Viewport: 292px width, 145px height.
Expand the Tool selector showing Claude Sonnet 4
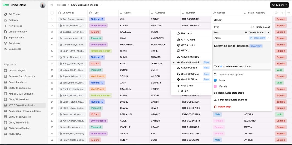tap(257, 32)
